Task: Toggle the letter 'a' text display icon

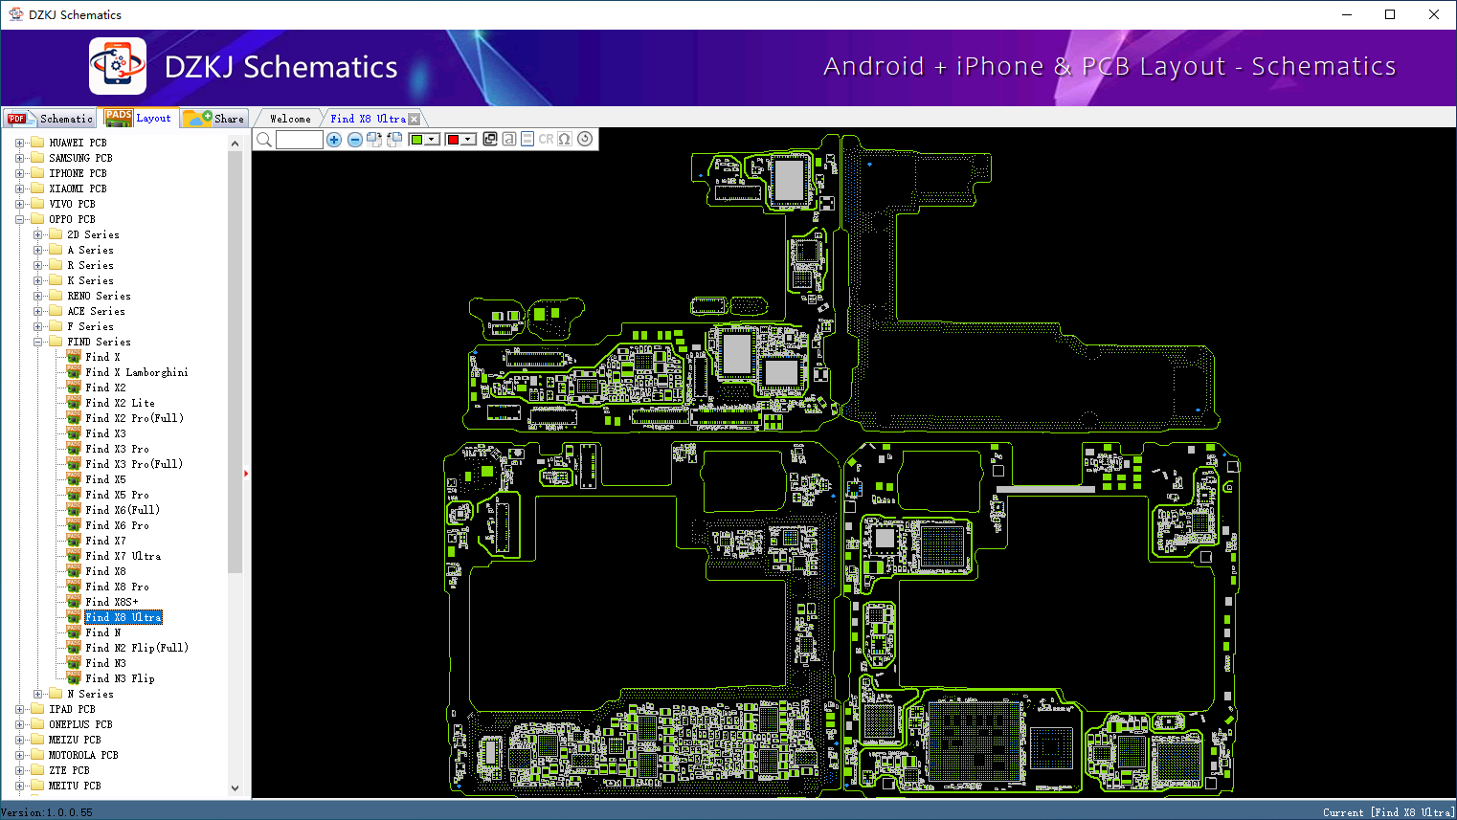Action: [509, 139]
